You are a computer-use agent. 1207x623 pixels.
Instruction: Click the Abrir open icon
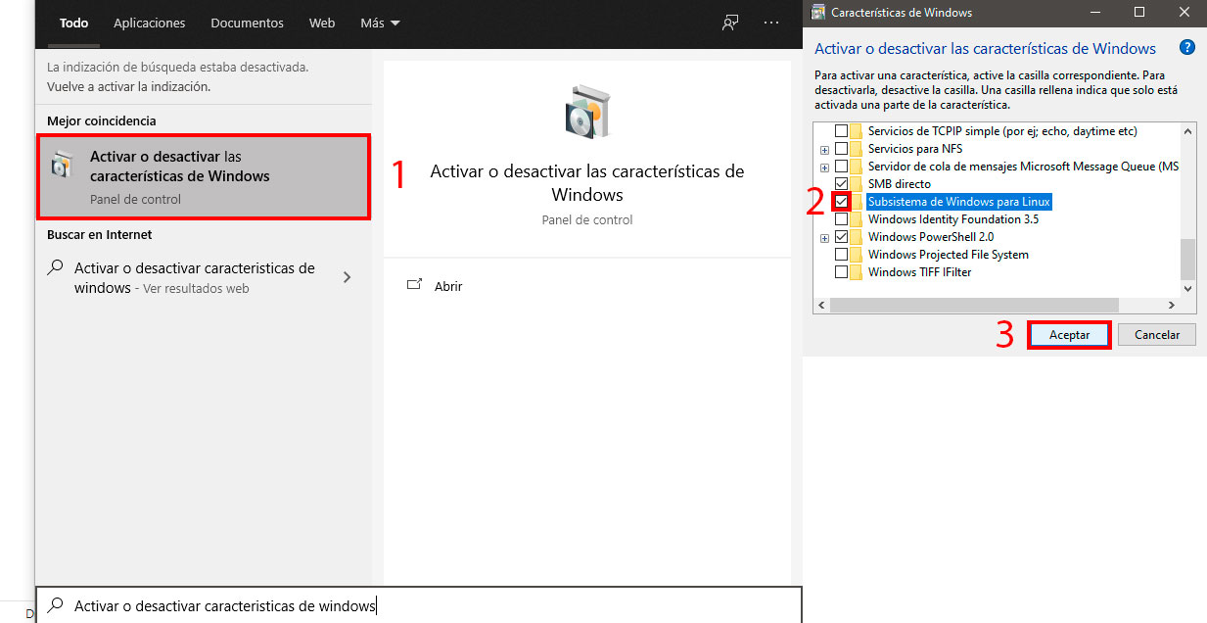pyautogui.click(x=414, y=285)
